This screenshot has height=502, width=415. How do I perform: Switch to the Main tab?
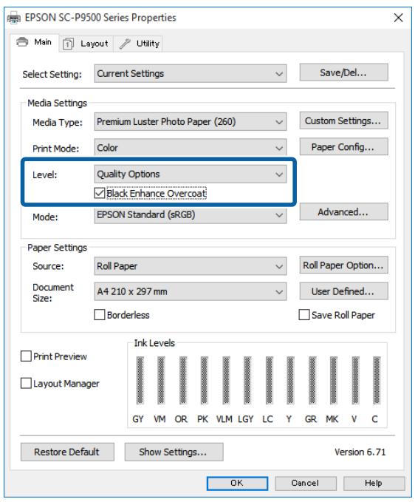[x=34, y=42]
